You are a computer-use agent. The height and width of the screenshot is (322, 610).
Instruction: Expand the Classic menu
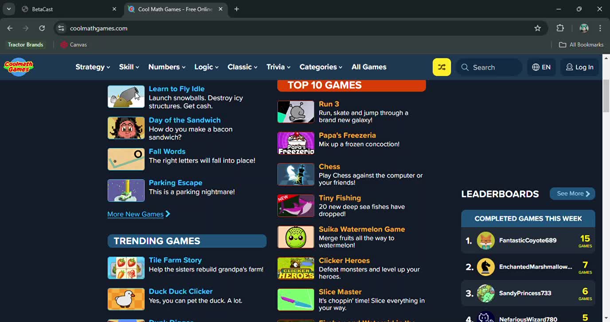[x=242, y=67]
